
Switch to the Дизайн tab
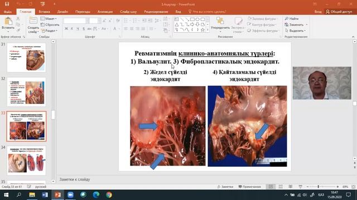(62, 12)
